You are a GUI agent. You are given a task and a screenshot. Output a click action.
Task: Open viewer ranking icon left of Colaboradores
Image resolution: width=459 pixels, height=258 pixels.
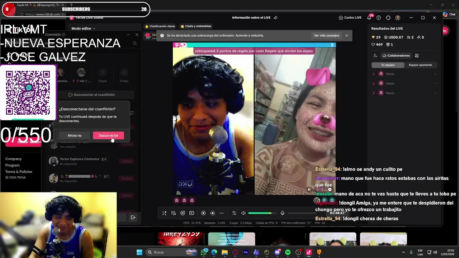(375, 56)
